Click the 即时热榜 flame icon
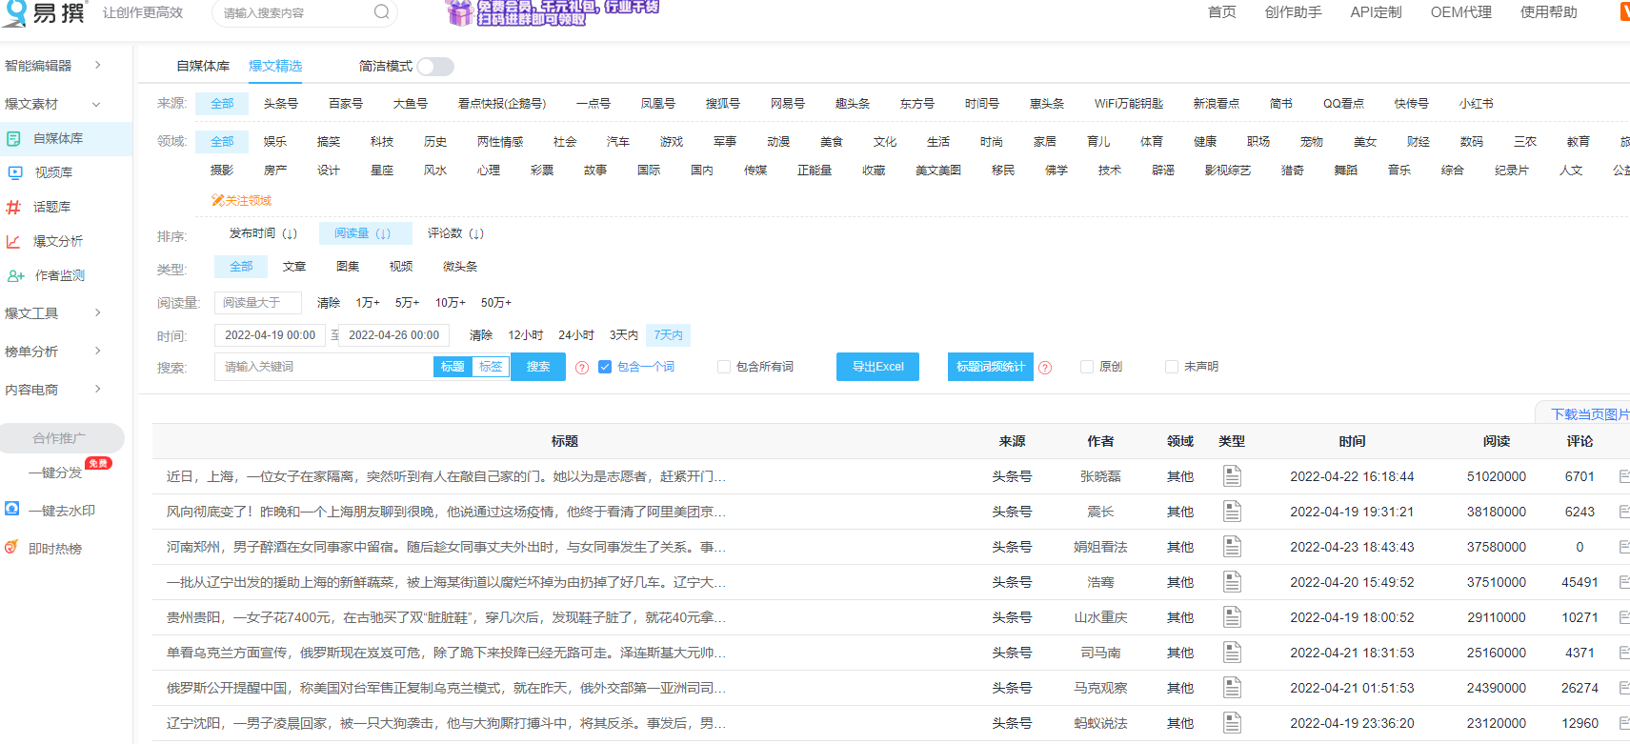The image size is (1630, 744). click(x=11, y=547)
